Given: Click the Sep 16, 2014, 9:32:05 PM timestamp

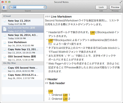Looking at the screenshot, I should pyautogui.click(x=21, y=45).
